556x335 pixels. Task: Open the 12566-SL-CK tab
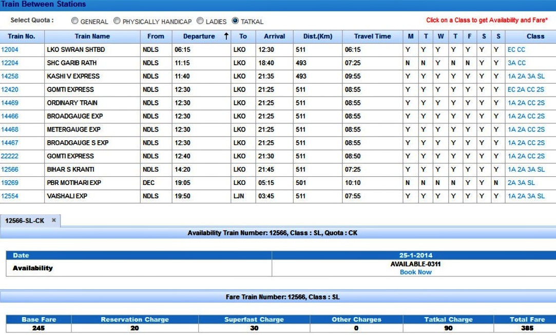coord(25,221)
